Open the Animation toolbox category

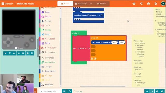[x=50, y=62]
